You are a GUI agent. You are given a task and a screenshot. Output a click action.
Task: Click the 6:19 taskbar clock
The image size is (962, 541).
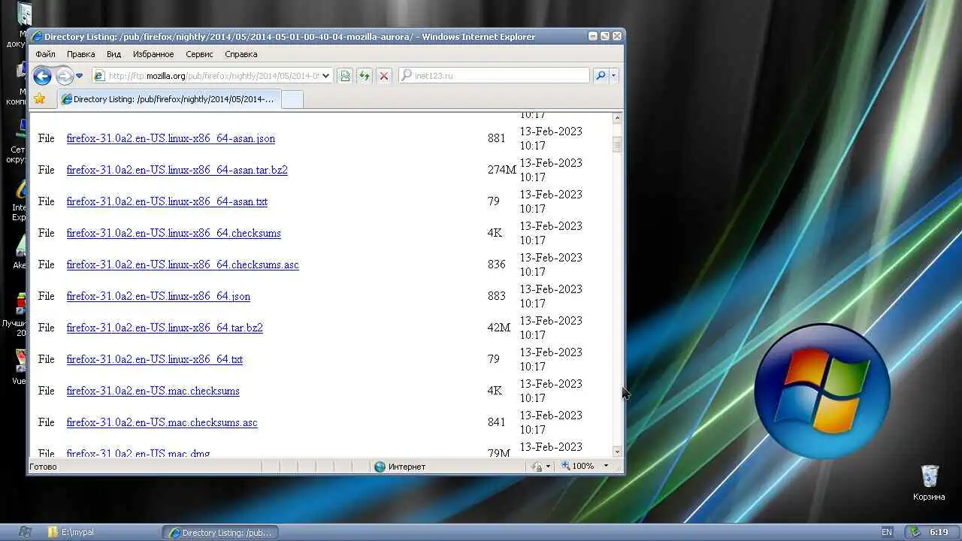click(939, 532)
